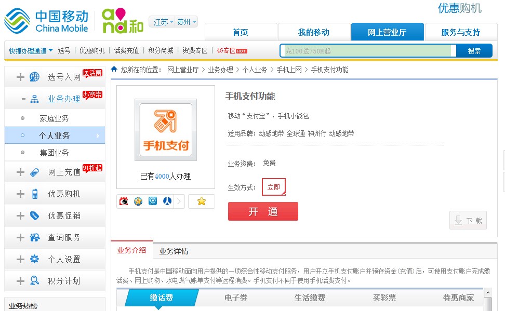Click the search input field
Image resolution: width=505 pixels, height=311 pixels.
pyautogui.click(x=368, y=51)
